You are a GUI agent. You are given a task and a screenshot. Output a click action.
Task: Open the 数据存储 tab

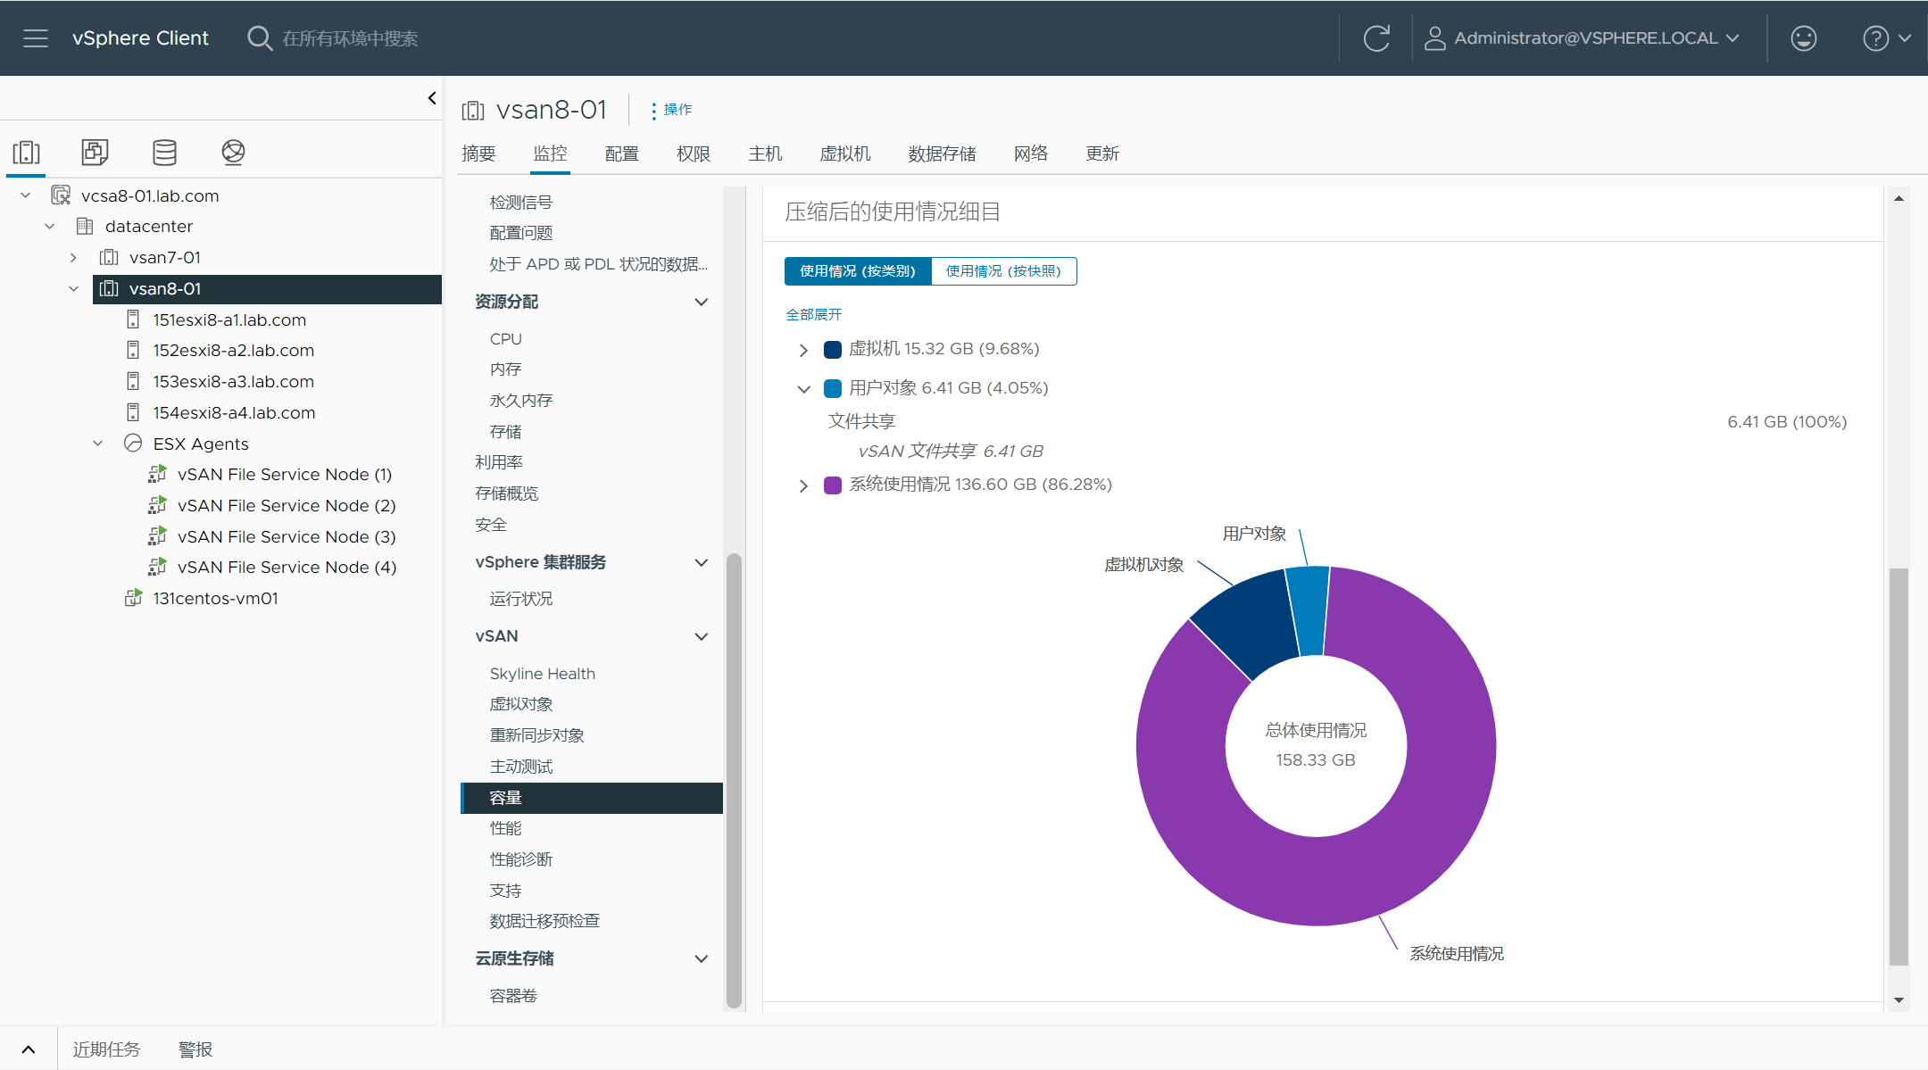coord(943,153)
